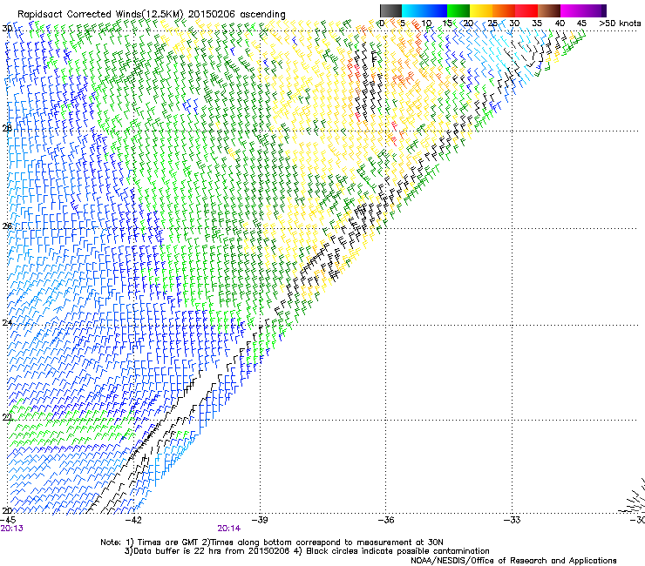Click the "40" label under the color legend

point(560,24)
